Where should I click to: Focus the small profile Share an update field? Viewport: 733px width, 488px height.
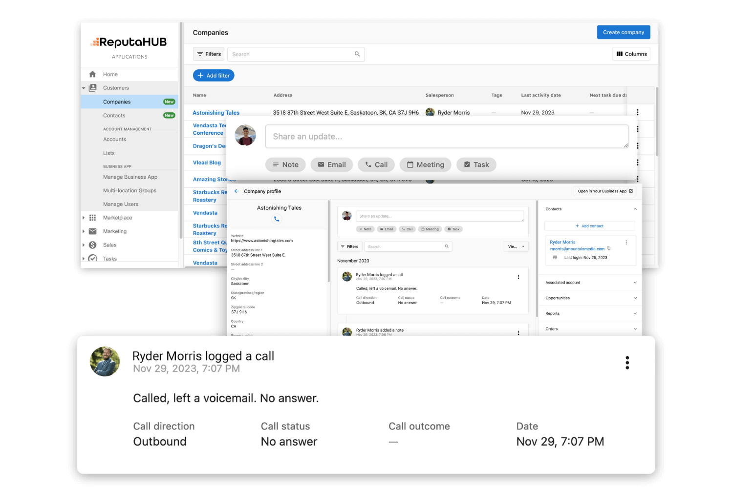(440, 216)
